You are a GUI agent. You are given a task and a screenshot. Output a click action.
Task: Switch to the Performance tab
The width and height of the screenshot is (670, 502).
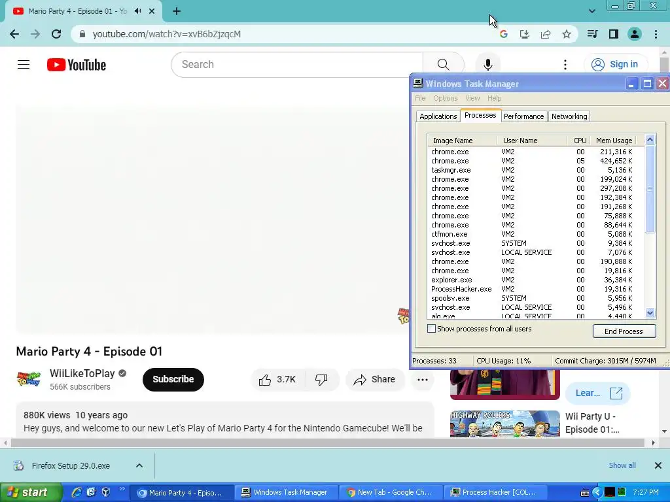click(x=524, y=116)
